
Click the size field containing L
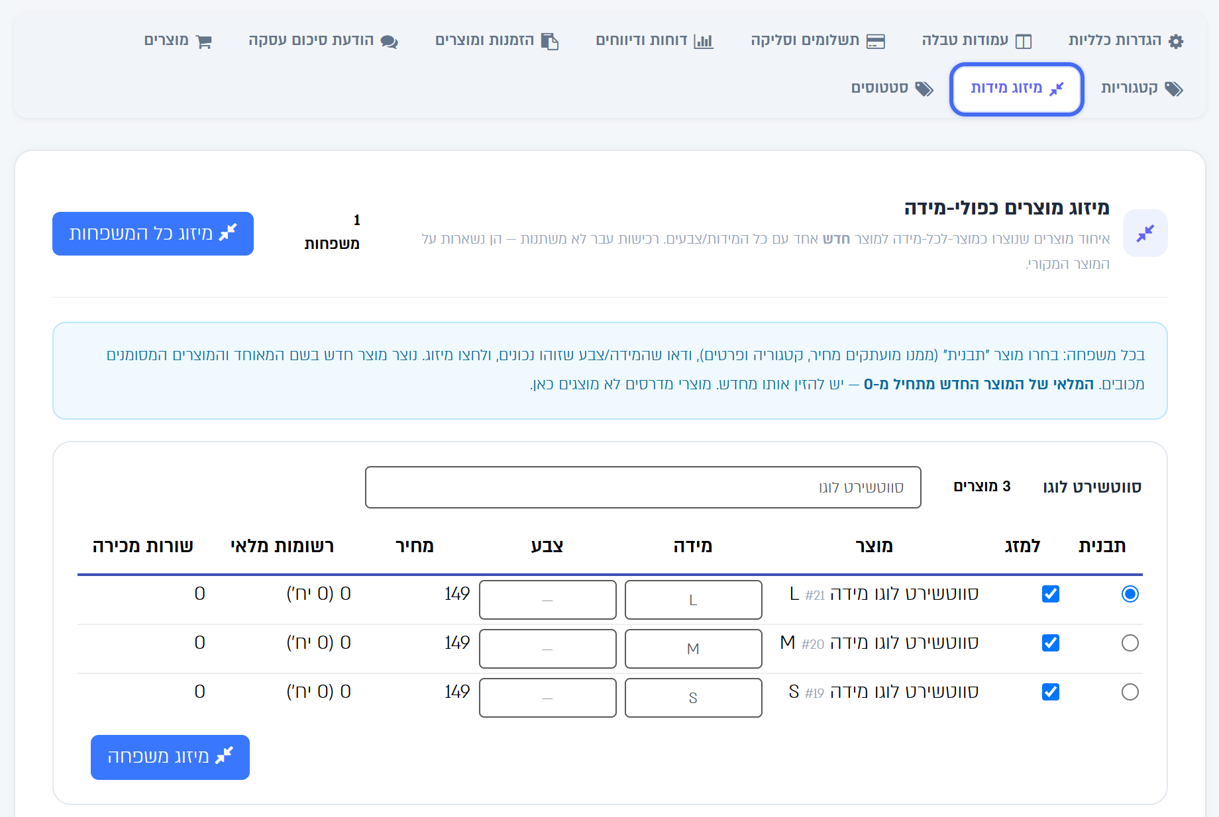tap(694, 600)
